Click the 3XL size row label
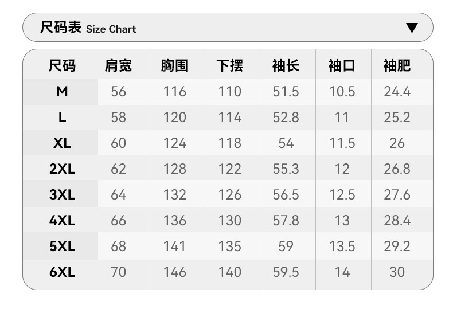 62,195
